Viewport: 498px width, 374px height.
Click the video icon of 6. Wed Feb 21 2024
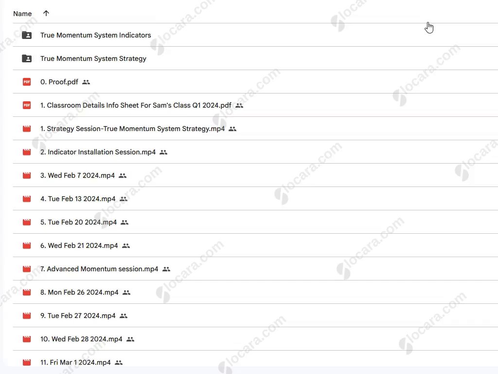[27, 245]
